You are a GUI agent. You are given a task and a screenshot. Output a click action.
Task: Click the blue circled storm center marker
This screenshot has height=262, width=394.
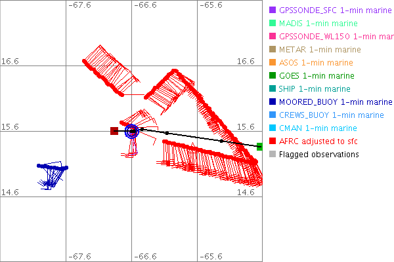coord(131,131)
